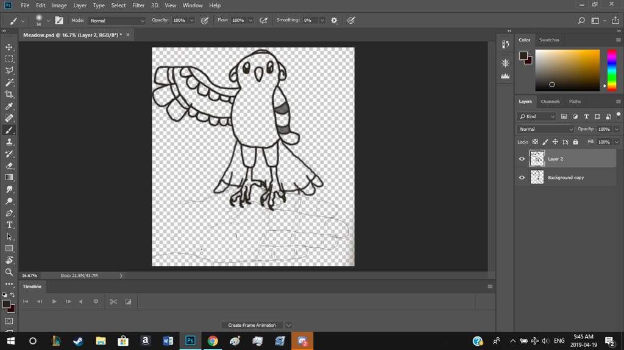This screenshot has height=350, width=624.
Task: Open the brush settings panel toggle icon
Action: pyautogui.click(x=59, y=20)
